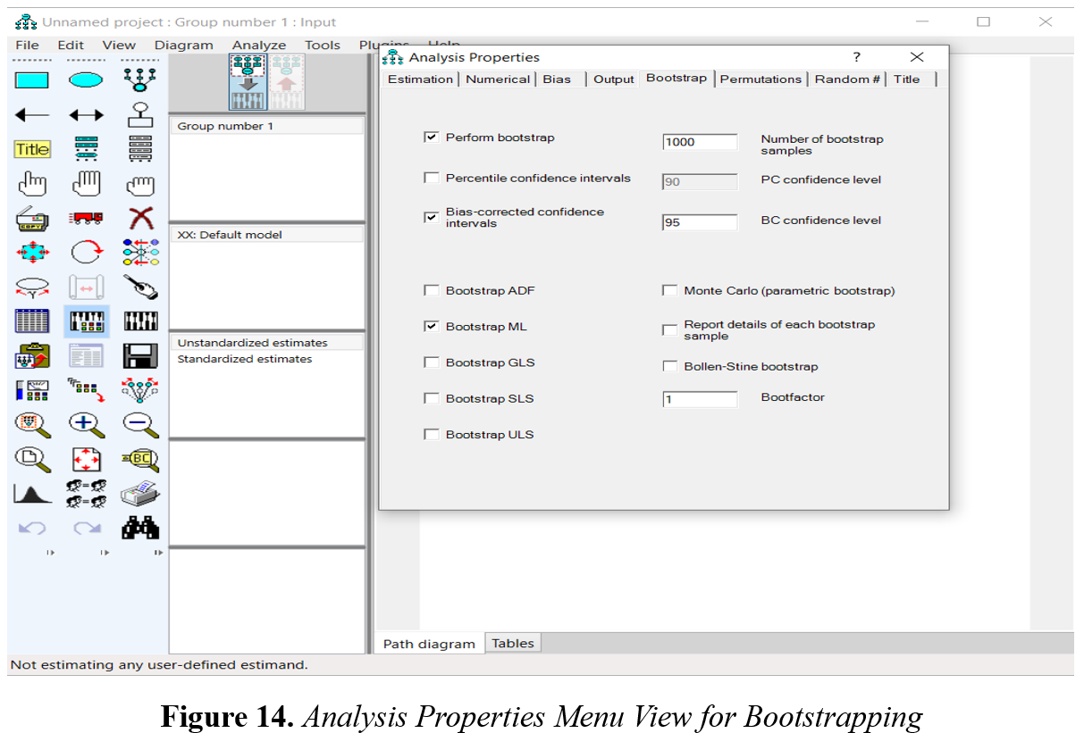Click the Deselect all objects hand tool
This screenshot has height=733, width=1084.
tap(140, 184)
